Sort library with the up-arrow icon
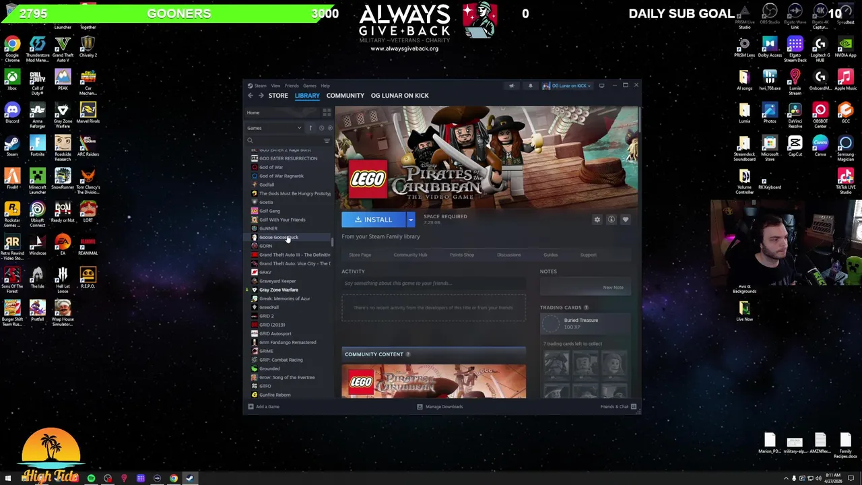This screenshot has height=485, width=862. (310, 128)
